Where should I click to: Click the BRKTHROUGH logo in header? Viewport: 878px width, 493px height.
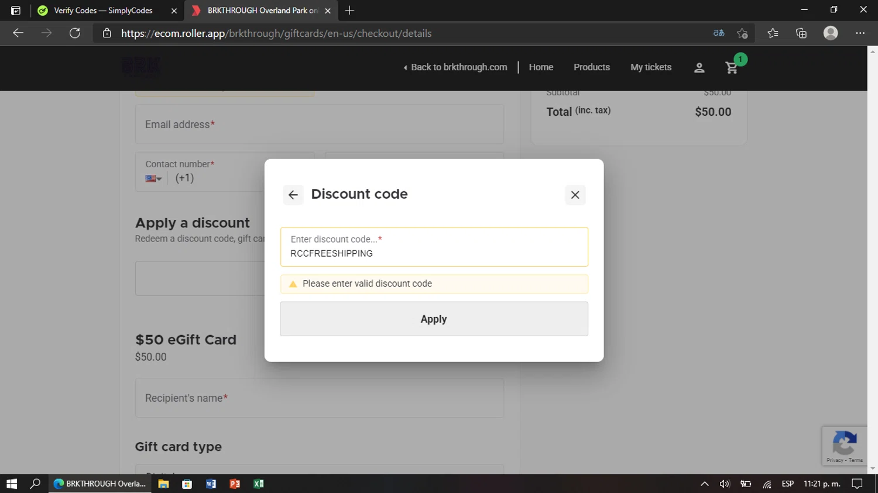[141, 67]
